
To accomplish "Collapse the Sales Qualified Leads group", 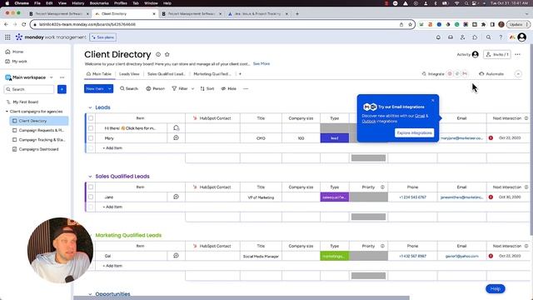I will pos(90,177).
